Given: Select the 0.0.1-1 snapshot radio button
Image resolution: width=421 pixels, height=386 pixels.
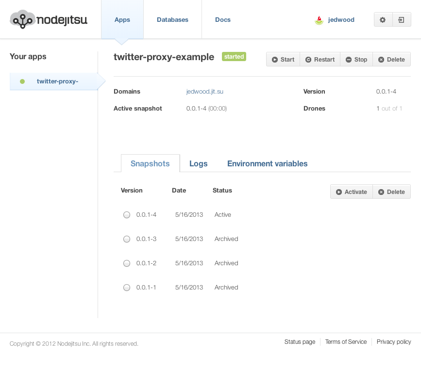Looking at the screenshot, I should point(127,287).
